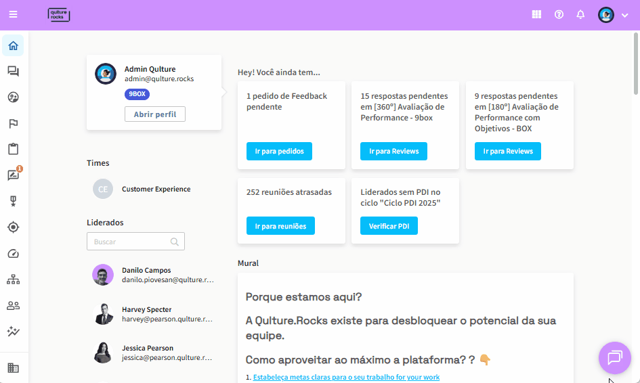Click the help question mark icon
This screenshot has height=383, width=640.
pos(559,14)
